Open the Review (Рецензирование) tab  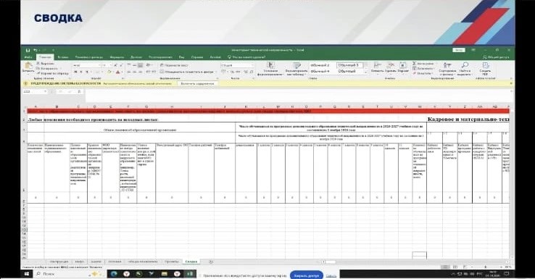point(160,57)
